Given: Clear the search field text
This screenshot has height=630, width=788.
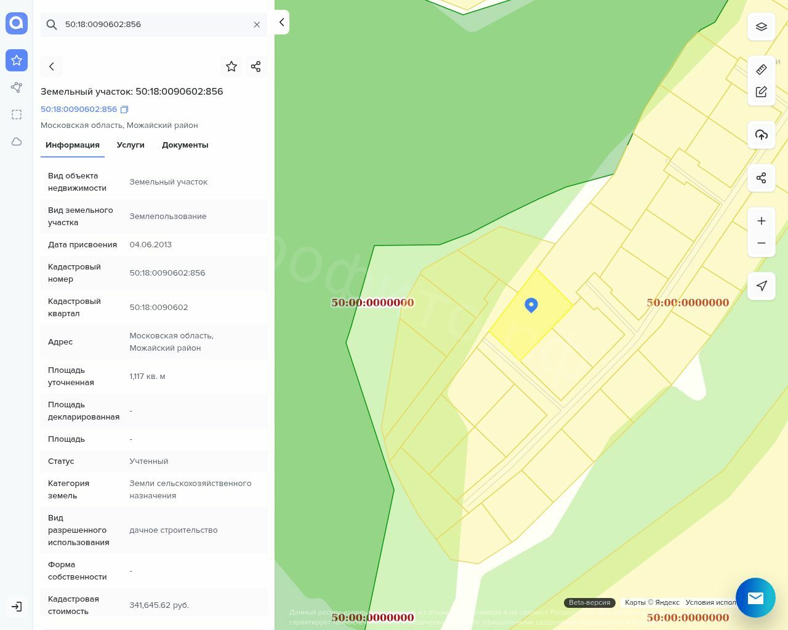Looking at the screenshot, I should [257, 25].
